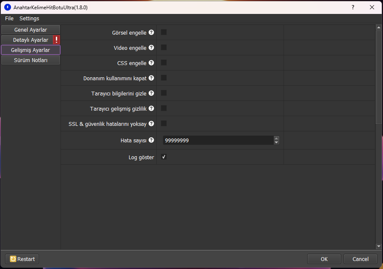
Task: Click the Hata sayısı number field
Action: tap(218, 140)
